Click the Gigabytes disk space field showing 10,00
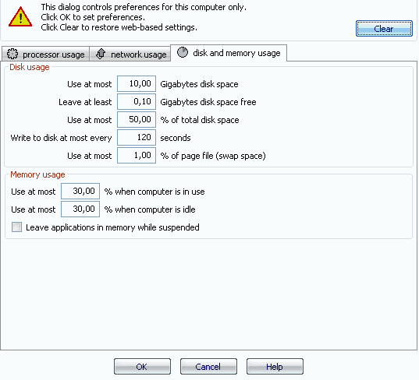Viewport: 419px width, 380px height. pyautogui.click(x=137, y=84)
